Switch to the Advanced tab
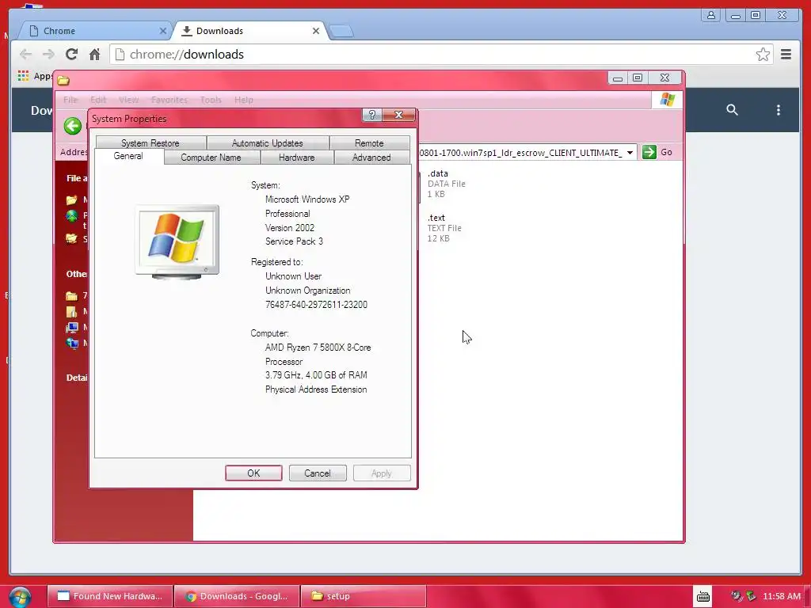Image resolution: width=811 pixels, height=608 pixels. [371, 158]
